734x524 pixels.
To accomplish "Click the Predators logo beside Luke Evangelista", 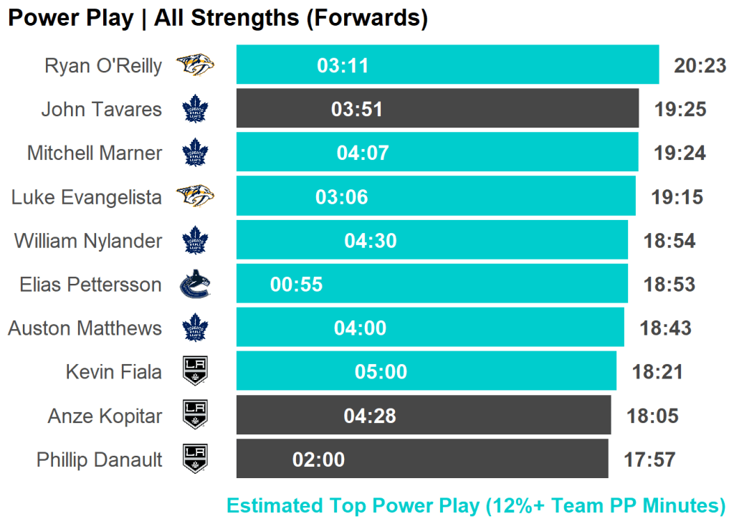I will pos(195,196).
